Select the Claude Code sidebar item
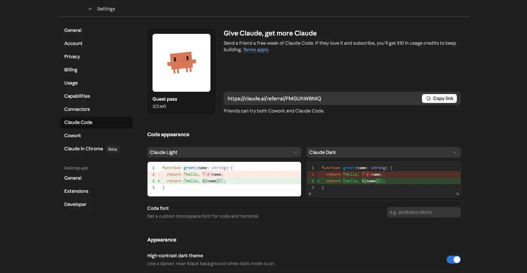The image size is (527, 273). pos(96,122)
